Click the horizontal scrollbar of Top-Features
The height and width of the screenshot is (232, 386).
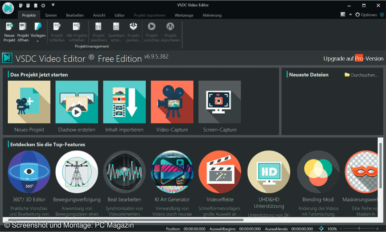[x=125, y=220]
